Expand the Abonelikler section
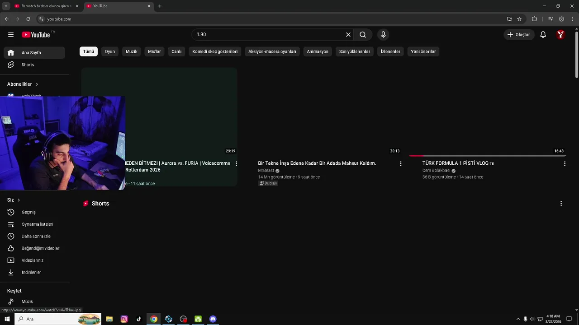Viewport: 579px width, 325px height. point(23,84)
